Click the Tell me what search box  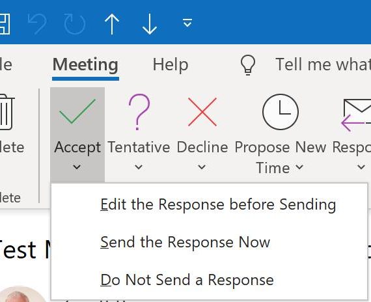(323, 64)
